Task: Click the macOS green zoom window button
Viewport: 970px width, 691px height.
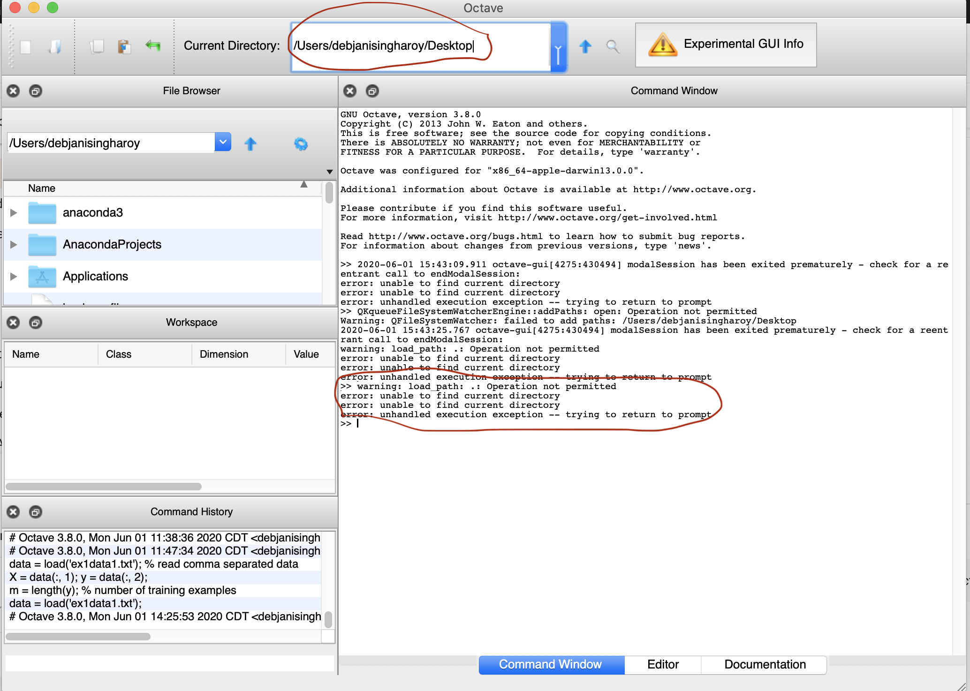Action: click(x=53, y=8)
